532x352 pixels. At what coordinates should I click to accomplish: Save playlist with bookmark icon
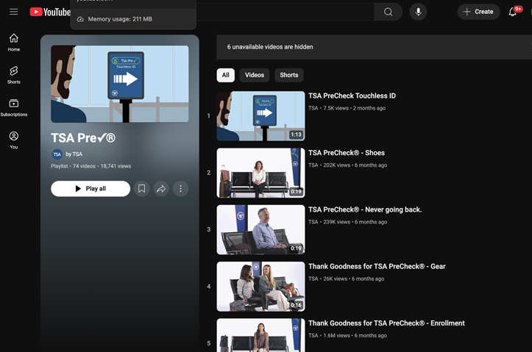click(141, 189)
